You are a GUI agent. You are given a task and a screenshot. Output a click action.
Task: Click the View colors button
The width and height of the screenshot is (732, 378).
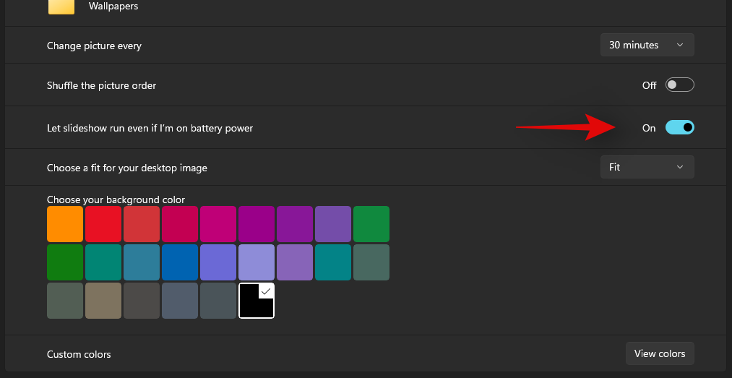(x=659, y=353)
